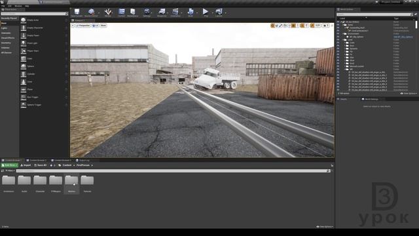Open outliner View Options dropdown
Viewport: 419px width, 236px height.
click(x=409, y=94)
